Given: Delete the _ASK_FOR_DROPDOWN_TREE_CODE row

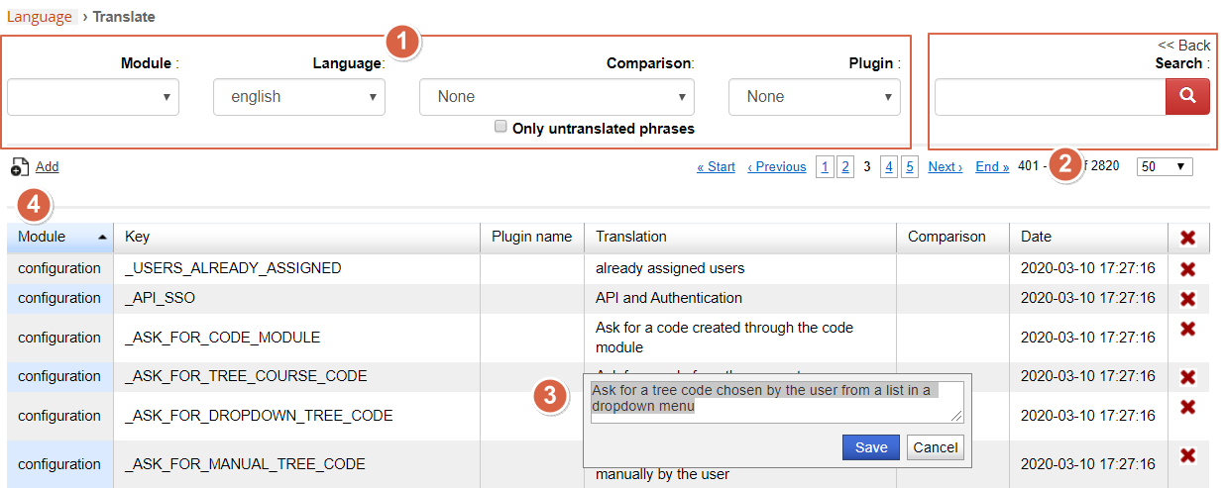Looking at the screenshot, I should click(x=1187, y=407).
